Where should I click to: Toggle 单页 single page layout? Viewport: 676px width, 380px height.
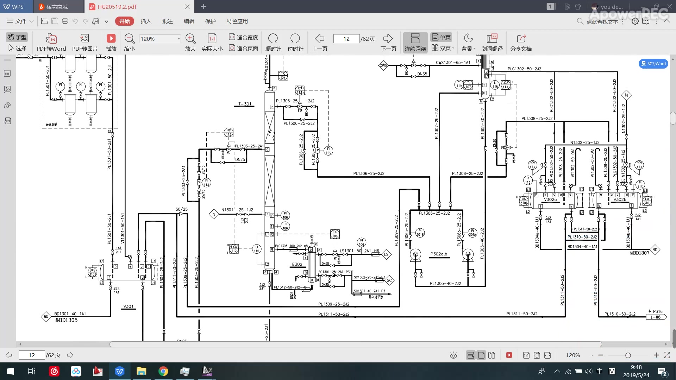[x=441, y=37]
